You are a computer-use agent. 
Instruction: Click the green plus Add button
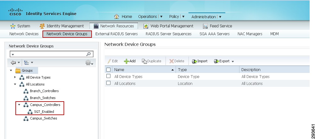(x=130, y=61)
